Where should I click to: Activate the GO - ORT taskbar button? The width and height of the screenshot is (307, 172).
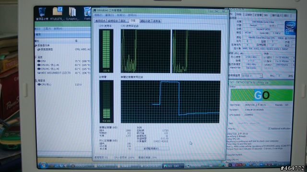(173, 166)
